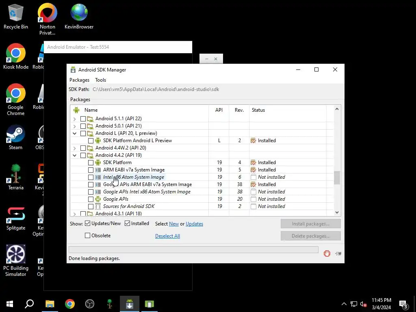Check the Android 5.1.1 (API 22) checkbox
The width and height of the screenshot is (416, 312).
(x=83, y=119)
